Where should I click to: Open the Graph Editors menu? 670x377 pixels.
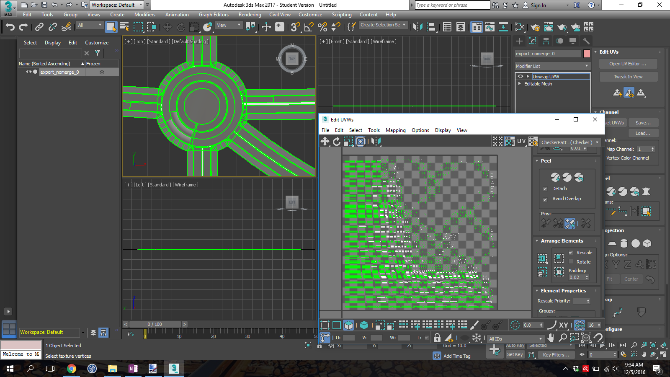click(214, 15)
